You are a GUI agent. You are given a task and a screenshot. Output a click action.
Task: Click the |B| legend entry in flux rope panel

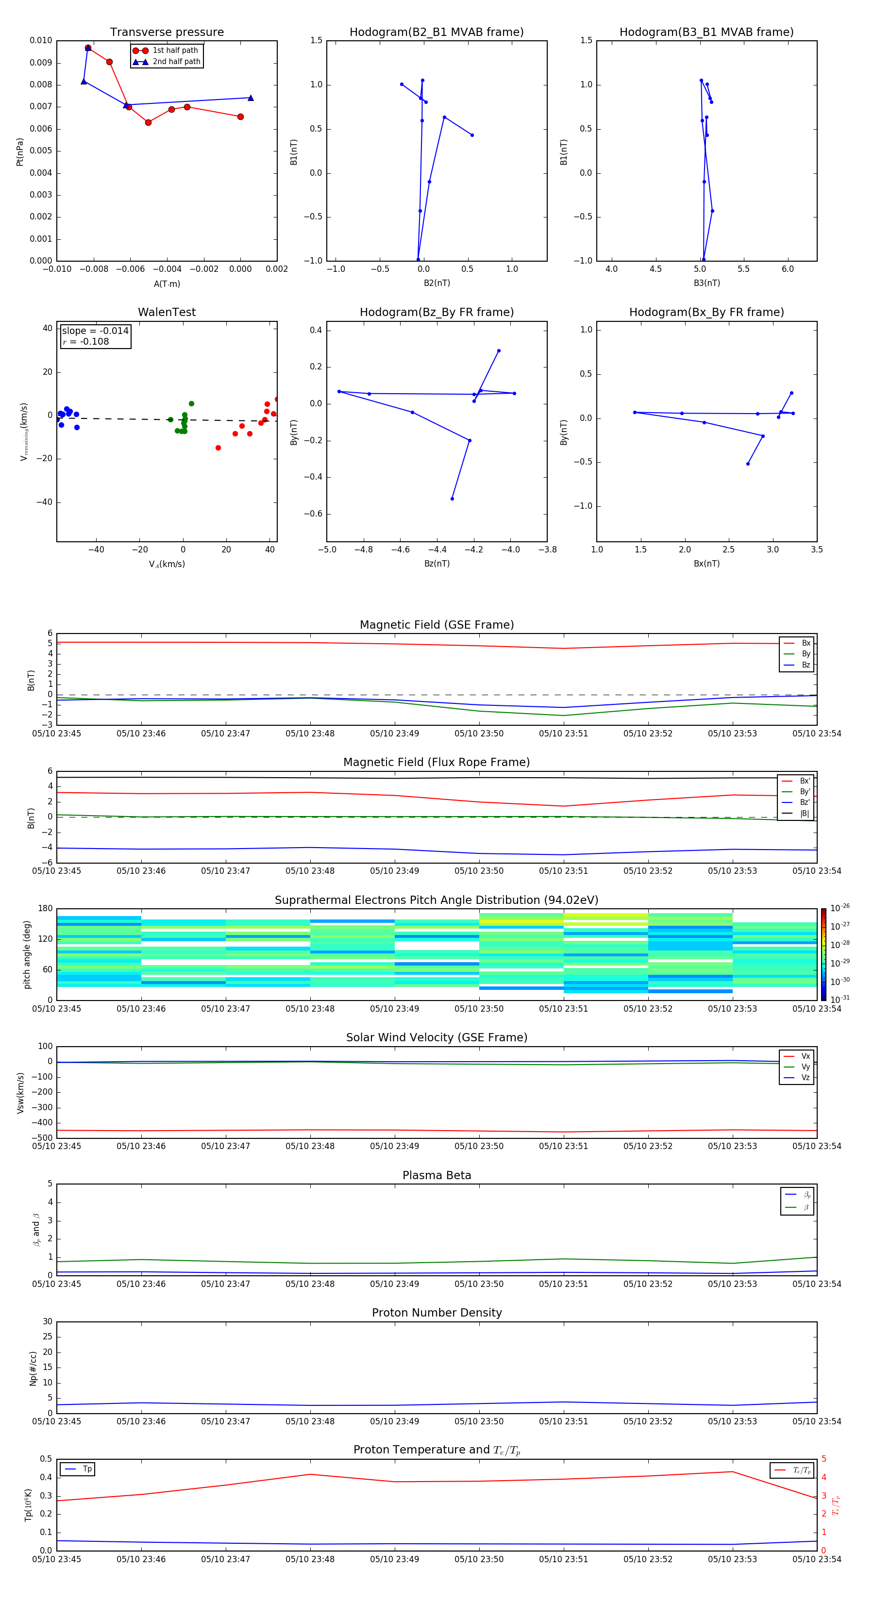(796, 814)
